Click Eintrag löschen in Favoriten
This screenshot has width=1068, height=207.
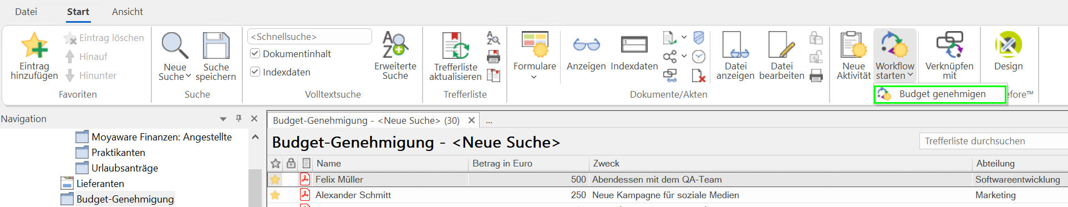pos(104,38)
